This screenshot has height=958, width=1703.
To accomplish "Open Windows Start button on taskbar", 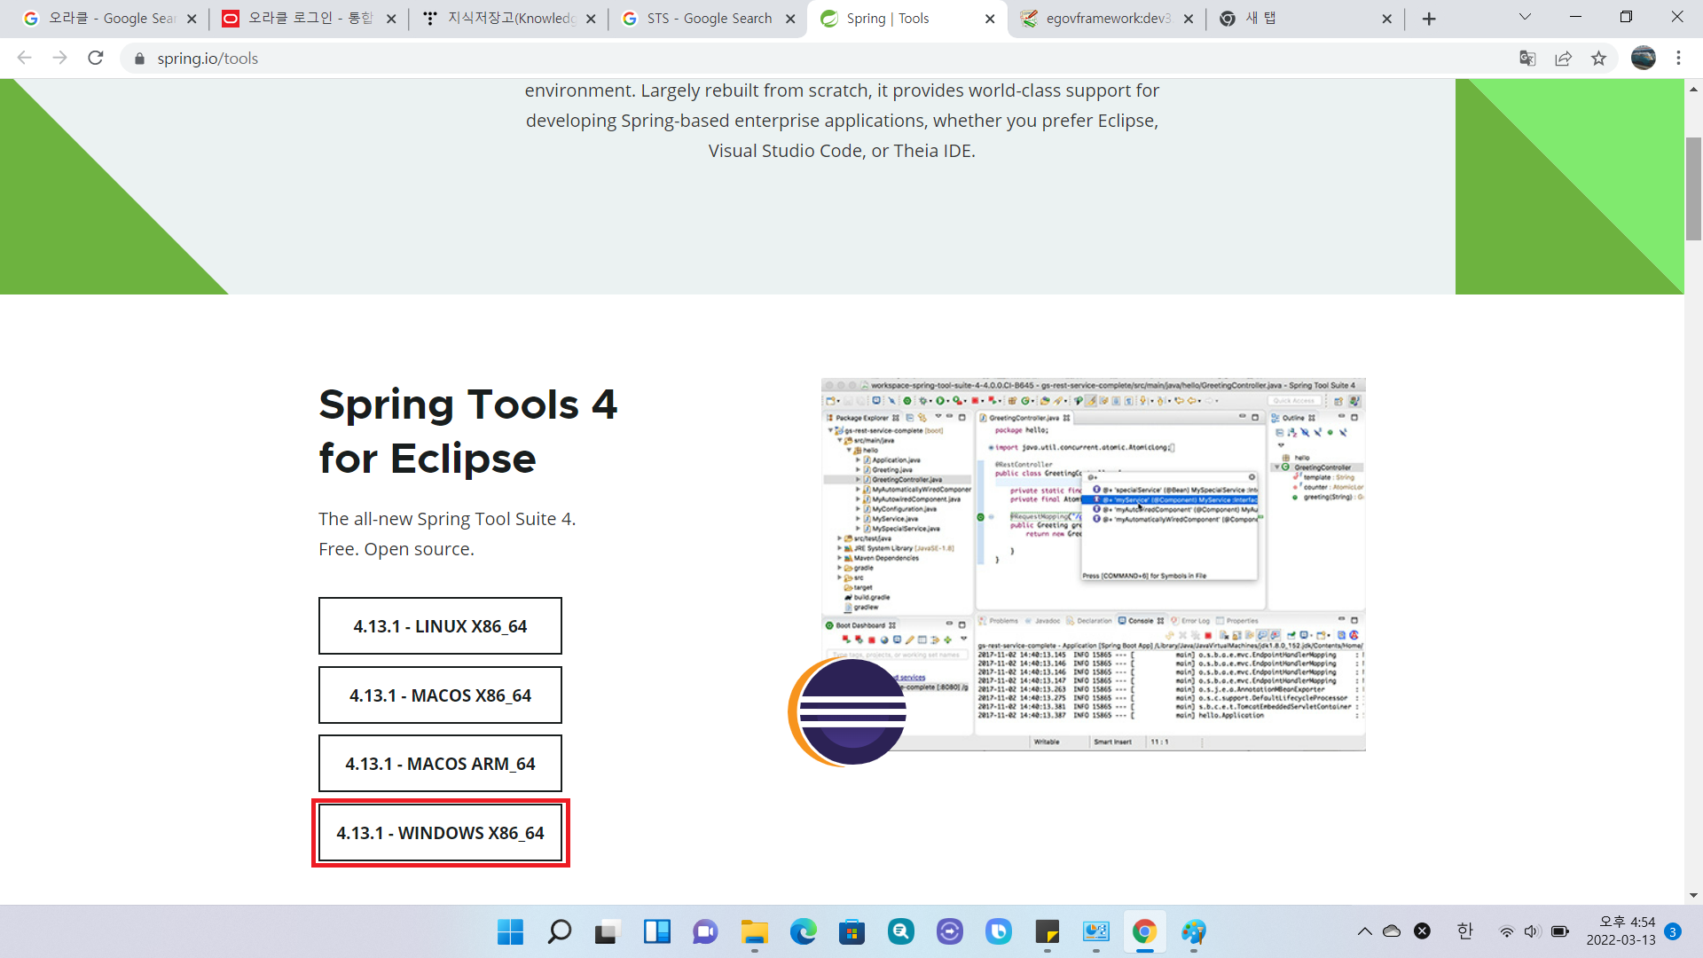I will pos(510,931).
